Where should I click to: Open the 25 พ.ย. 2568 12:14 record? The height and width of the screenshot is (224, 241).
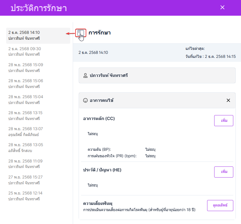point(38,196)
